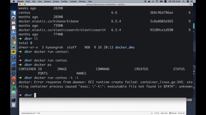Click the image ID 368c96d786ae
This screenshot has width=206, height=115.
click(162, 13)
